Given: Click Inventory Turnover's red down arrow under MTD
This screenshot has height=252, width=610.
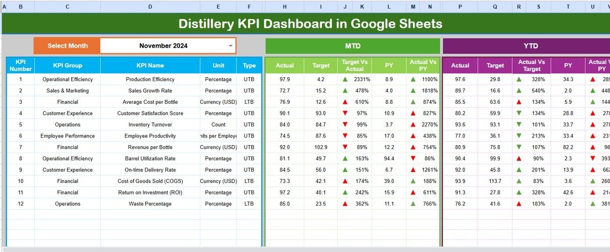Looking at the screenshot, I should 345,124.
